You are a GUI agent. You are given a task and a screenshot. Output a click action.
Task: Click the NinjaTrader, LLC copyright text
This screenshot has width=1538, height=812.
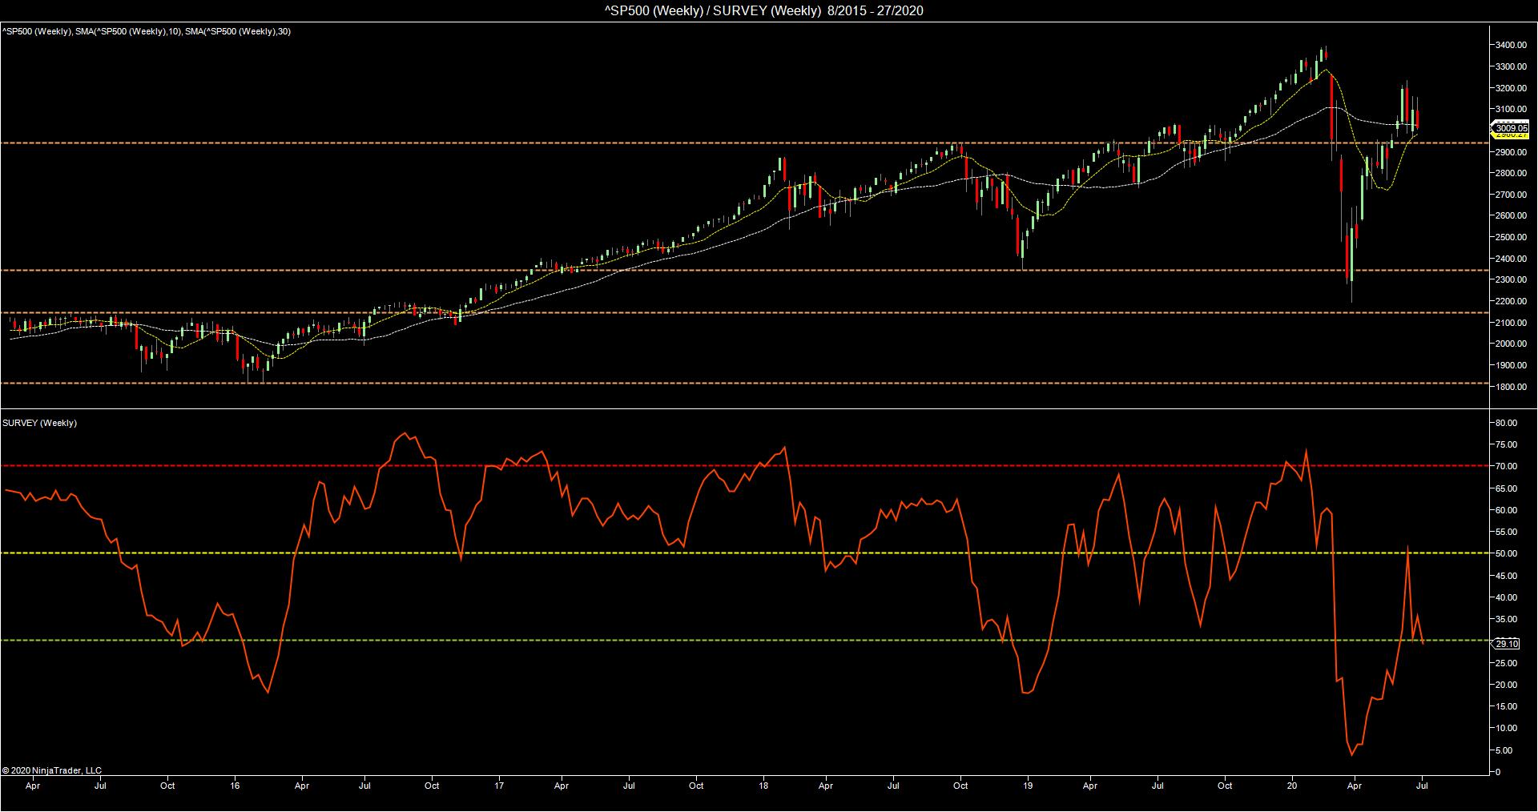pos(52,770)
